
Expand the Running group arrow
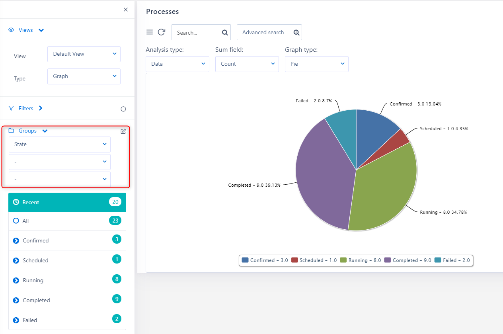tap(16, 280)
